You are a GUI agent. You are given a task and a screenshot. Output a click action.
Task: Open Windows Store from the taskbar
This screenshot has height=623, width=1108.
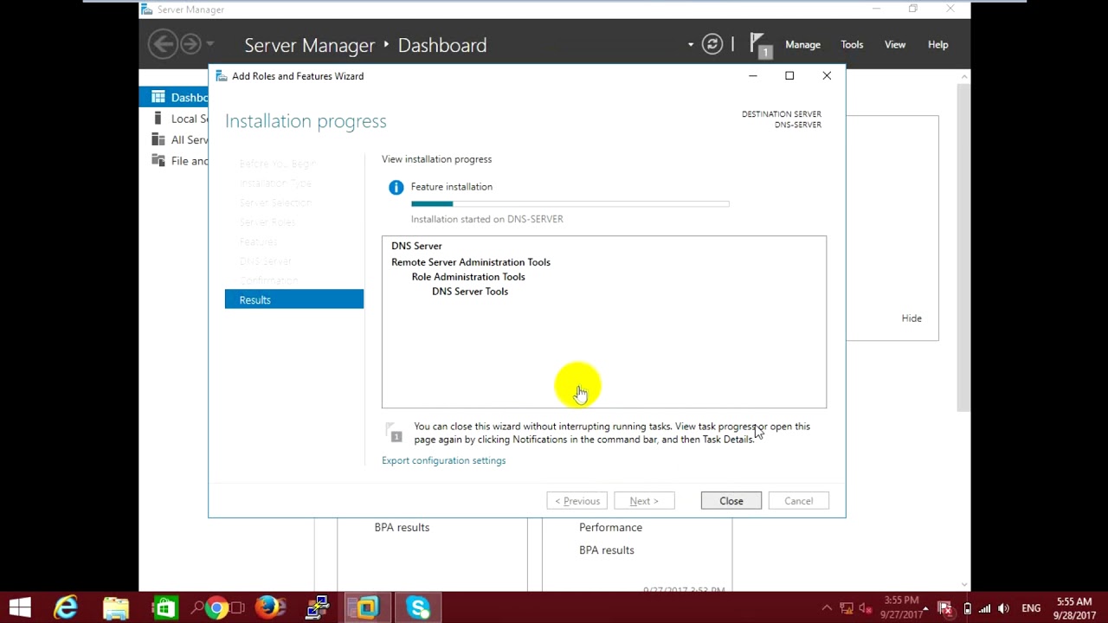click(x=164, y=608)
